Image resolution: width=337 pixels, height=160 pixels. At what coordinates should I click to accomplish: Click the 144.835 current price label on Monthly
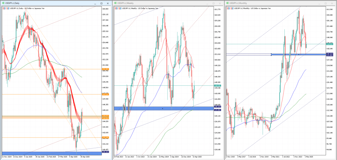tap(330, 44)
